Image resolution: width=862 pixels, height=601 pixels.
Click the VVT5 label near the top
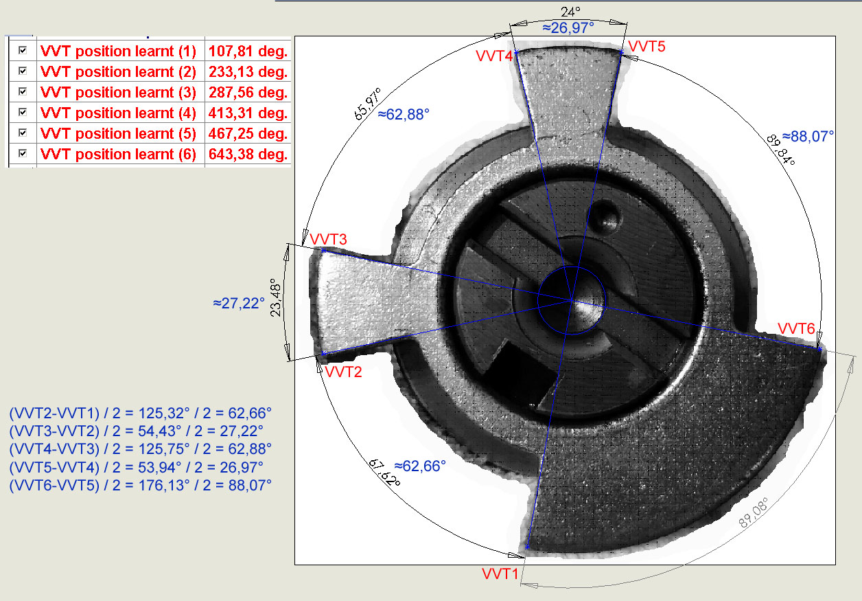pyautogui.click(x=646, y=47)
